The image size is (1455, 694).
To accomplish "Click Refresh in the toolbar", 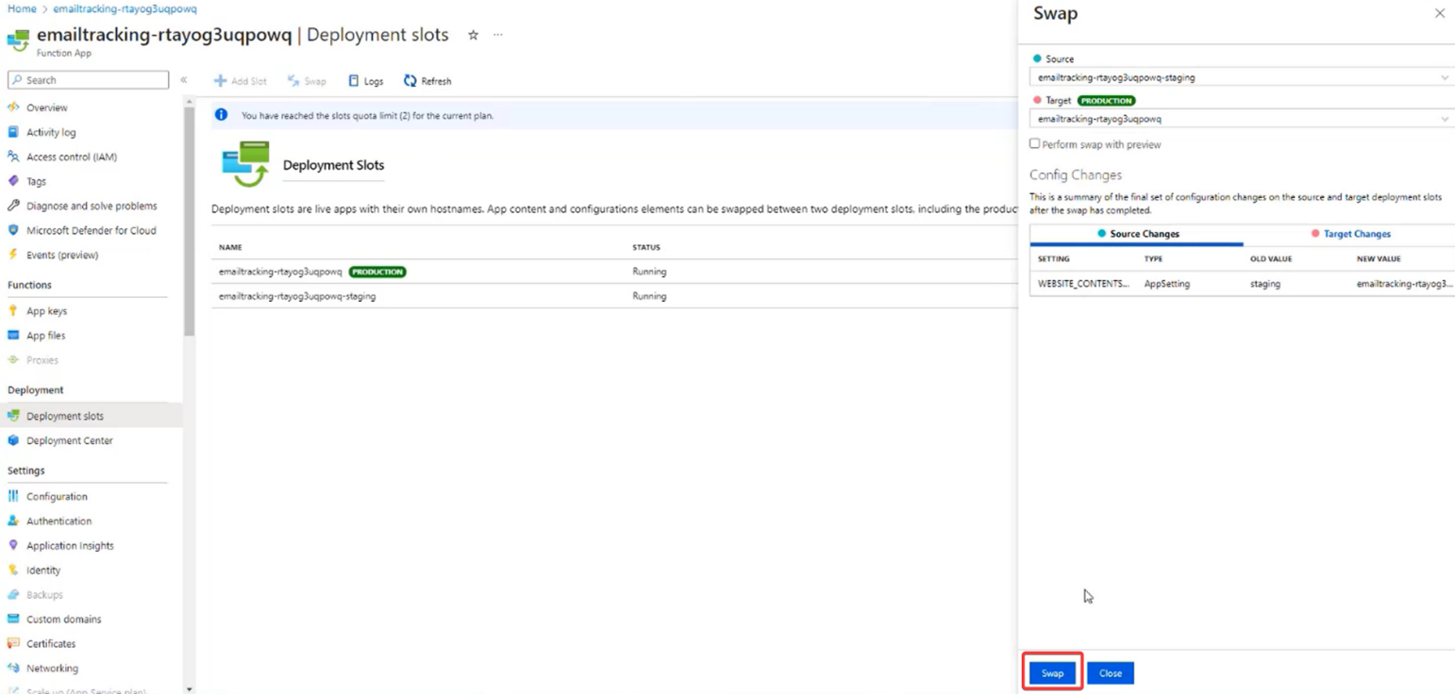I will [x=427, y=81].
